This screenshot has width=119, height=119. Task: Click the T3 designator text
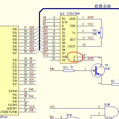(106, 65)
